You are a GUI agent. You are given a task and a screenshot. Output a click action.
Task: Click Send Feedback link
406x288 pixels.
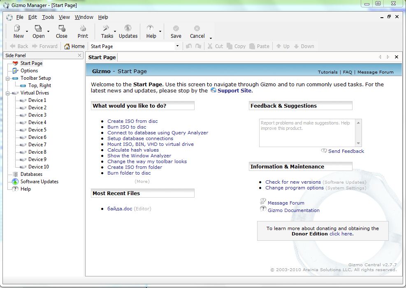[x=346, y=151]
